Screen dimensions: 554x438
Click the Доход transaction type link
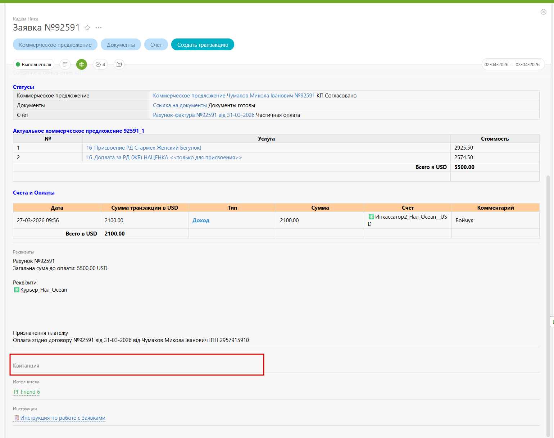pos(201,220)
